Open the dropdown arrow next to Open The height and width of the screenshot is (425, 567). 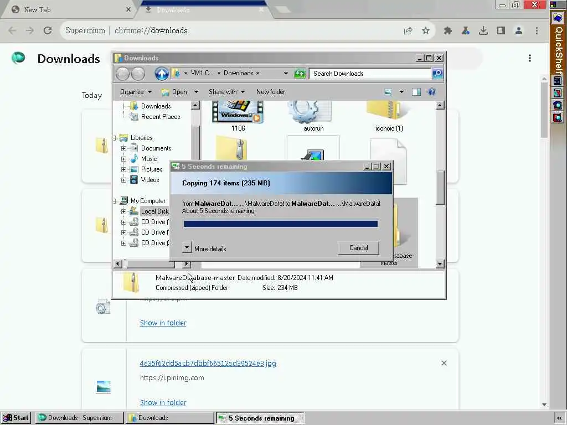coord(196,92)
